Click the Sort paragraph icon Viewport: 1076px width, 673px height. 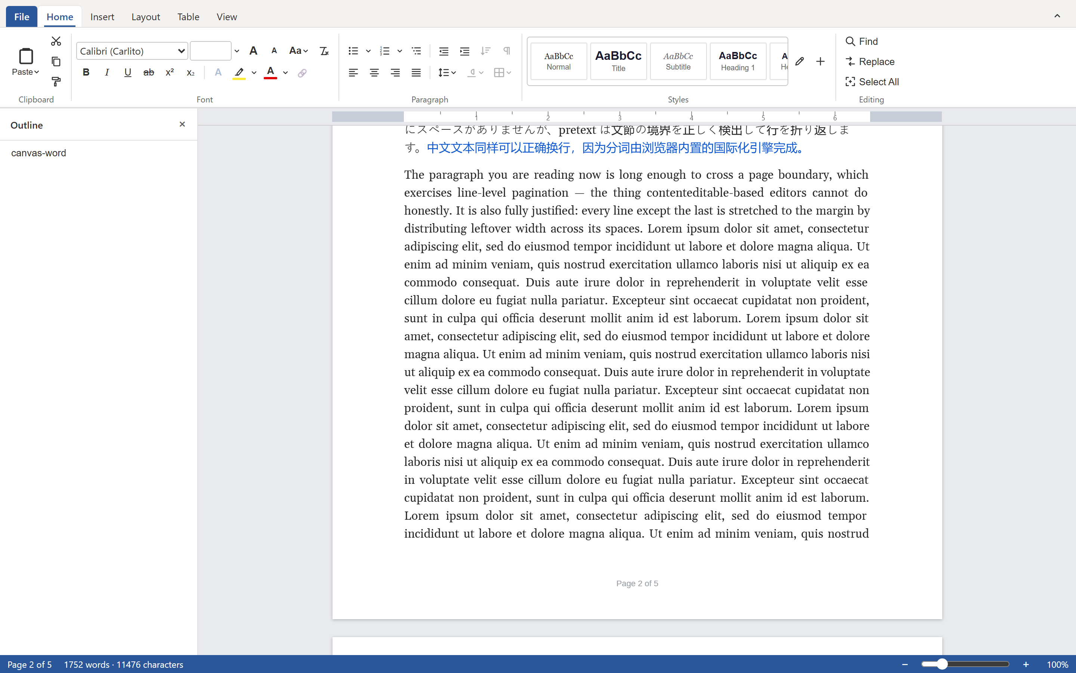(x=486, y=51)
